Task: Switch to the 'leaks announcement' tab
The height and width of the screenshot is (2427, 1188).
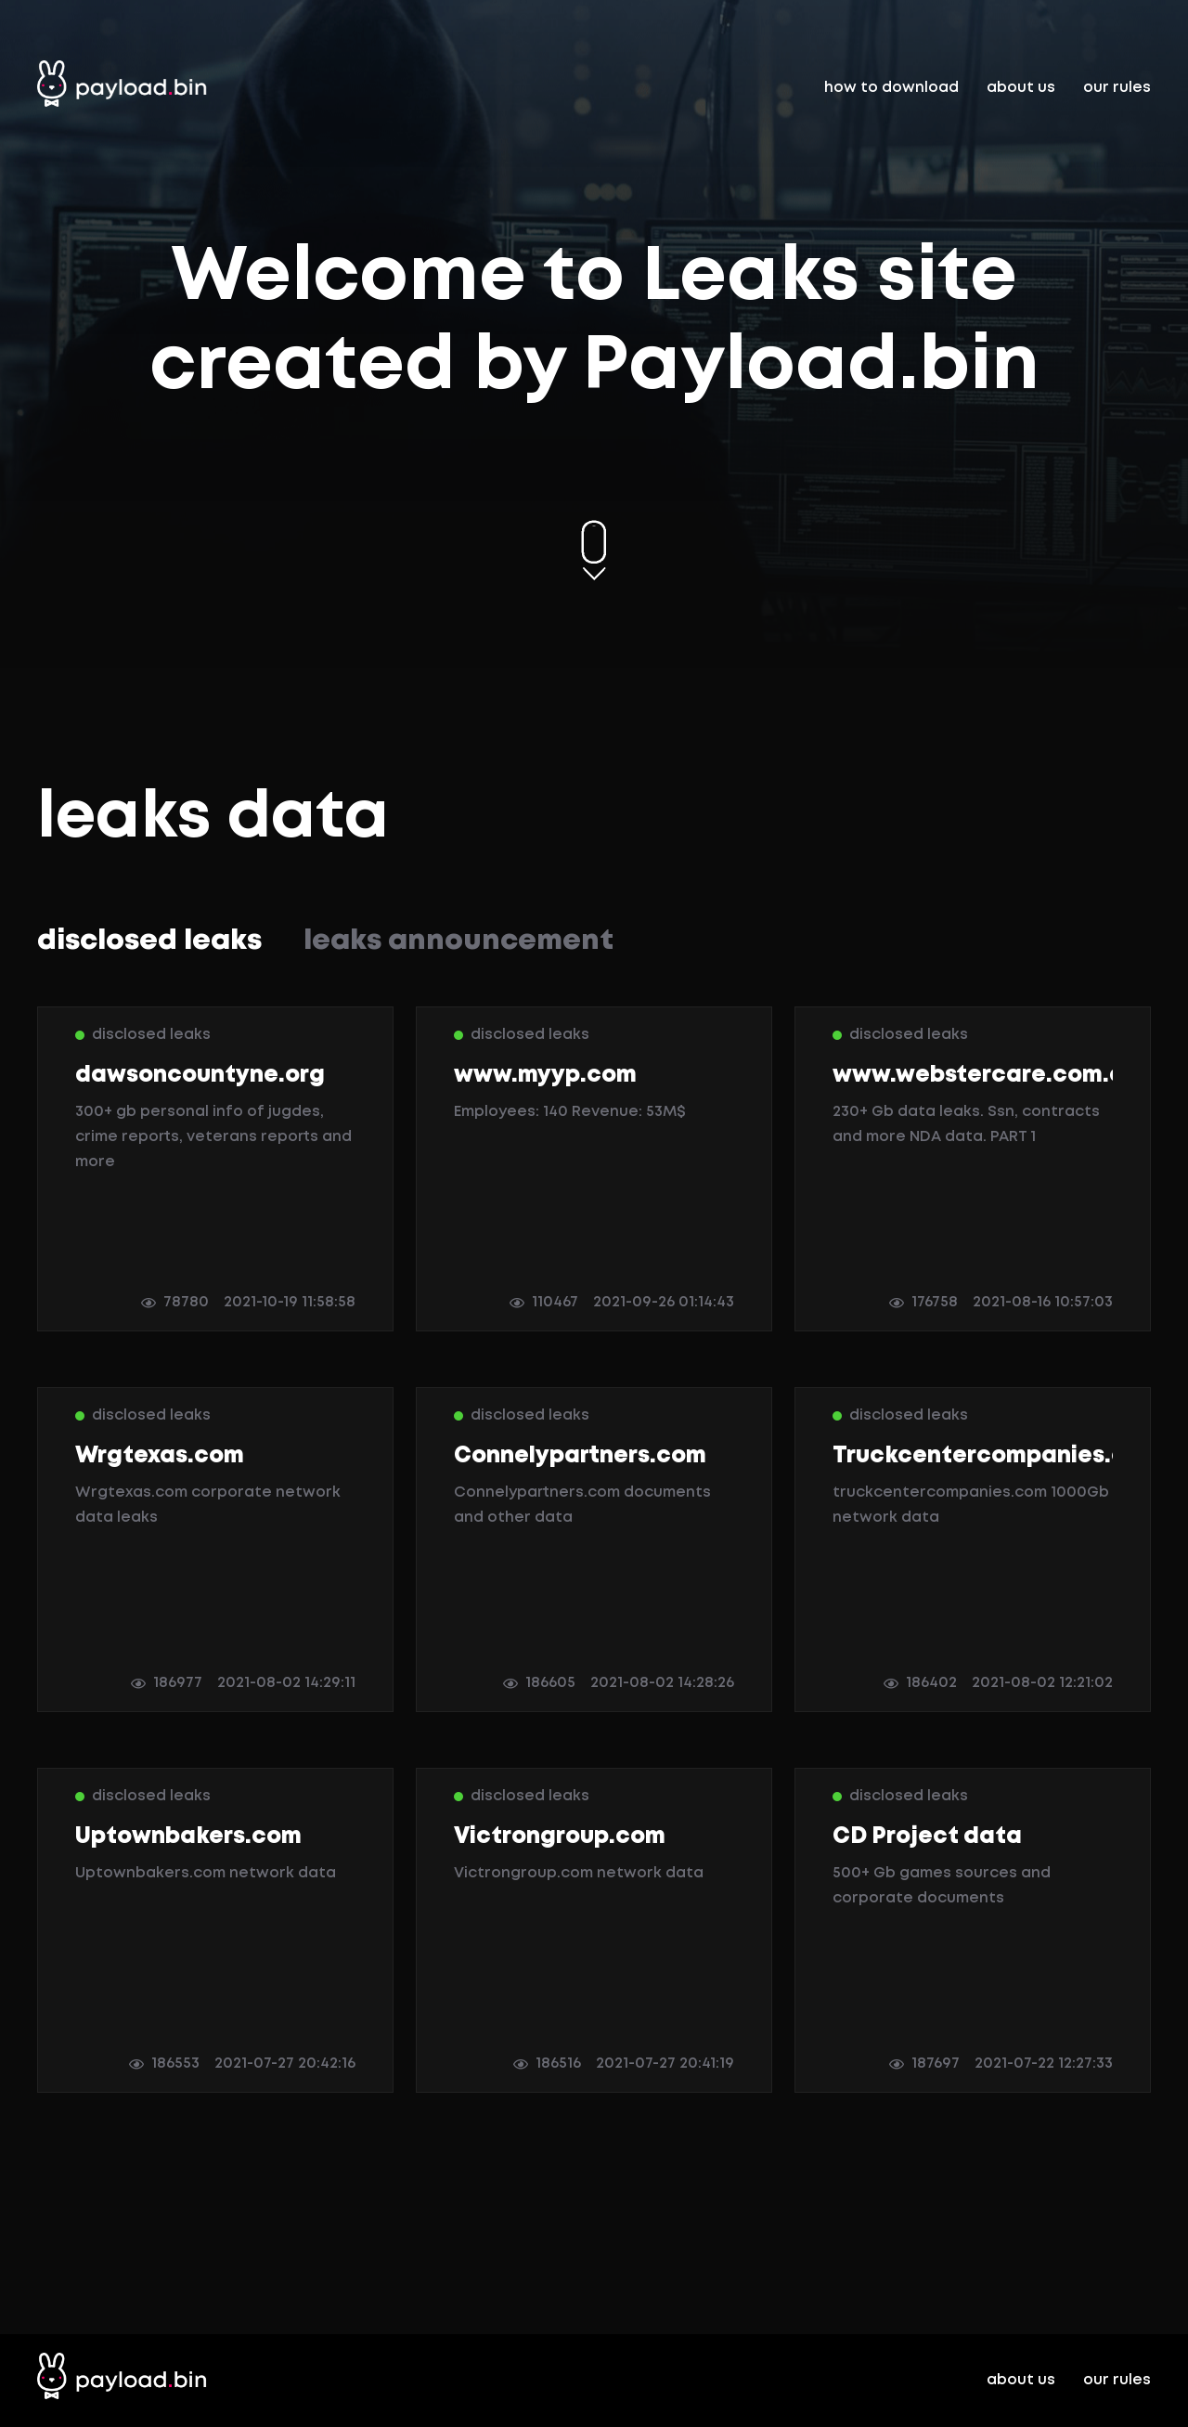Action: (458, 940)
